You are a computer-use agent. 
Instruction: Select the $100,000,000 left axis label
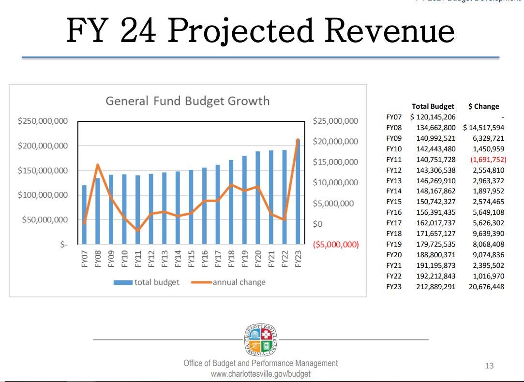pos(43,195)
